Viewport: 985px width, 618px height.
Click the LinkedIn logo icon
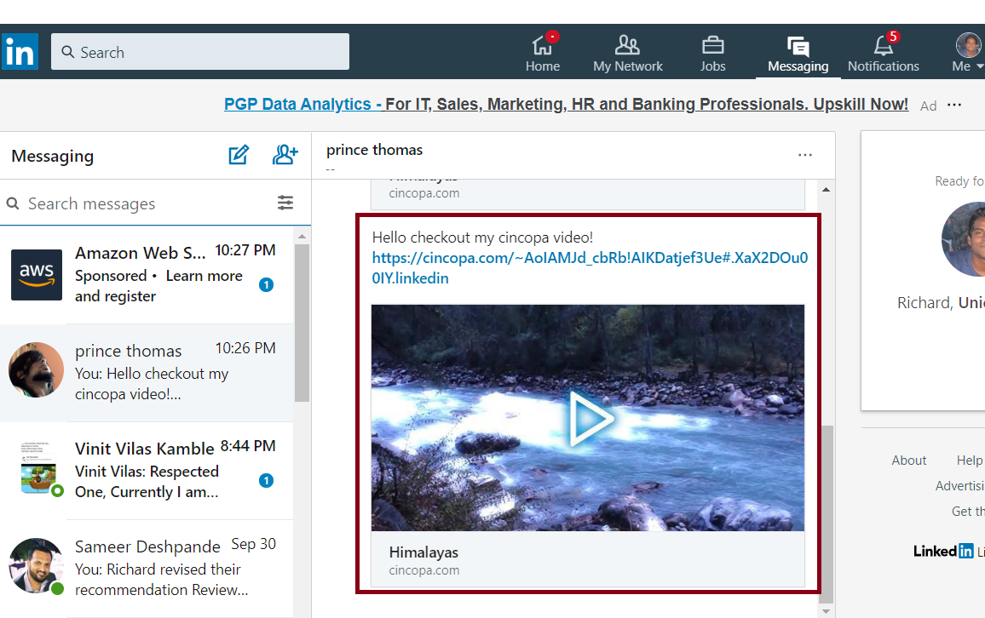tap(20, 52)
